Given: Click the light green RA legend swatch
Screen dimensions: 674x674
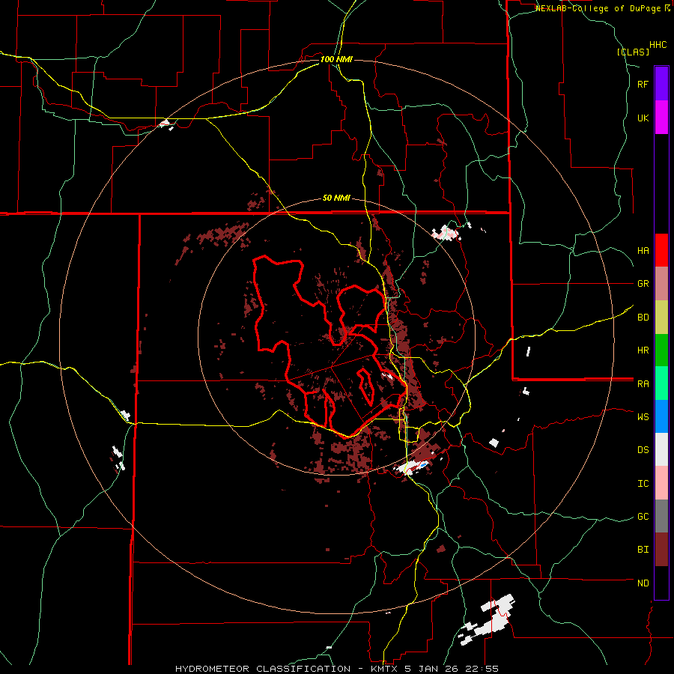Looking at the screenshot, I should pos(661,383).
